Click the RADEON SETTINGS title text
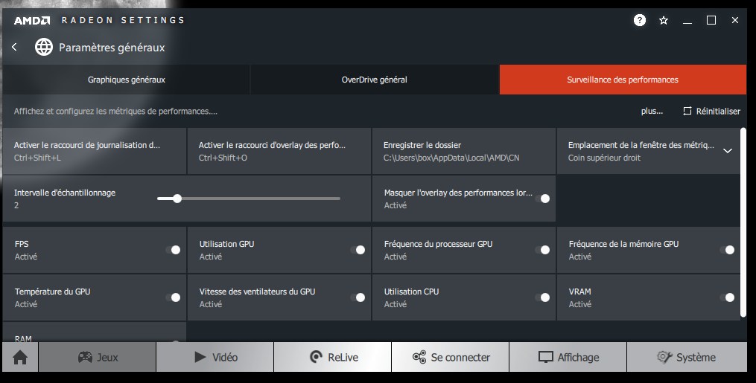This screenshot has width=756, height=383. click(123, 20)
